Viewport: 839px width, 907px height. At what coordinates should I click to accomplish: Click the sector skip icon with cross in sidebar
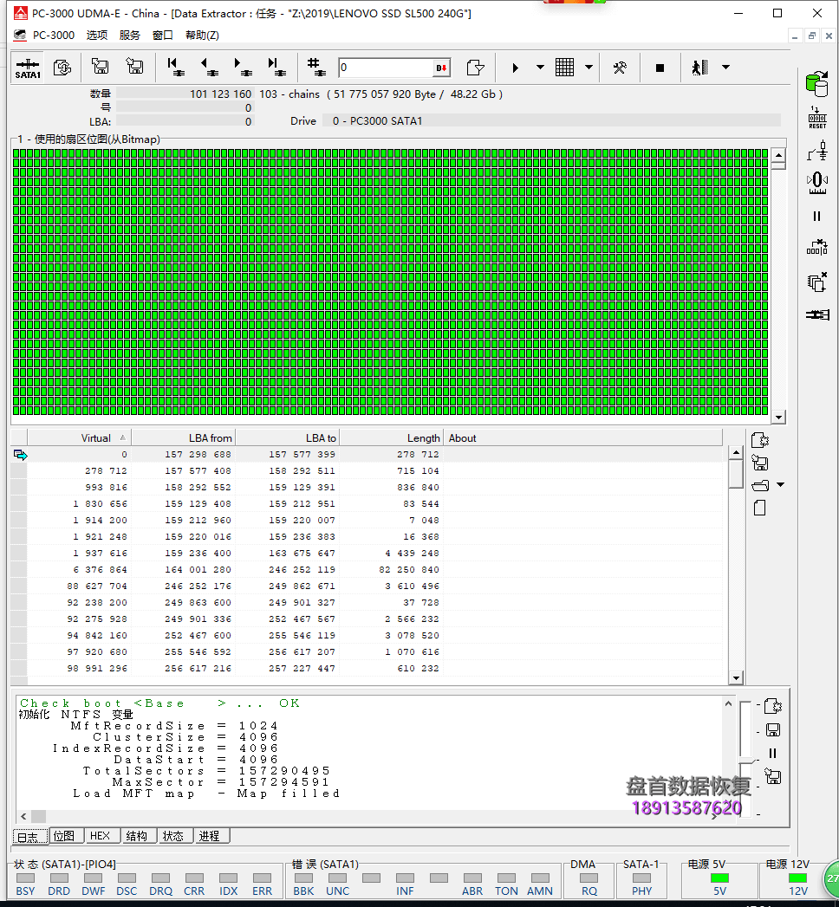[x=817, y=248]
